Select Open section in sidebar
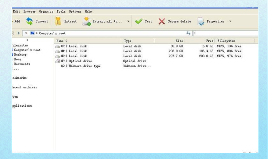The width and height of the screenshot is (268, 159). tap(15, 96)
